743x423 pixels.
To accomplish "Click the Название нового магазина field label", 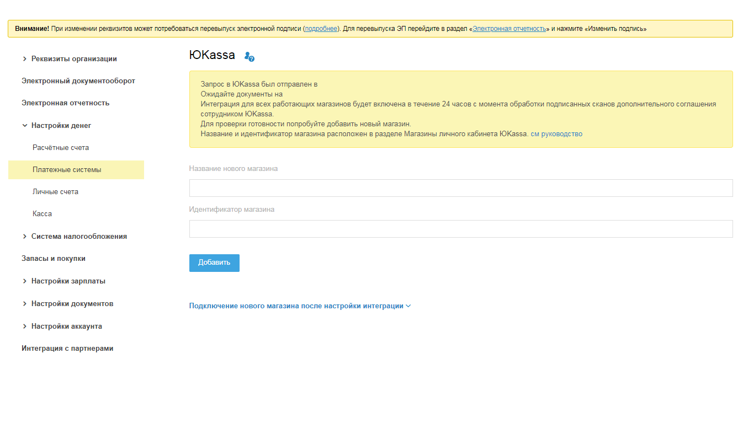I will tap(233, 169).
